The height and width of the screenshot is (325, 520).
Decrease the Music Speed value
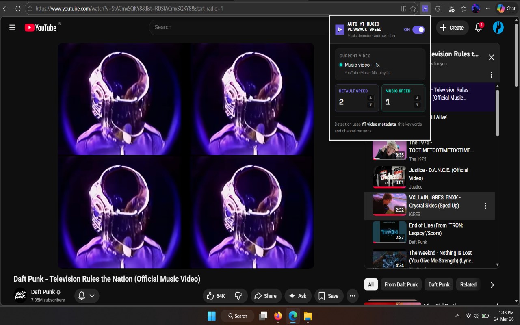click(x=417, y=105)
